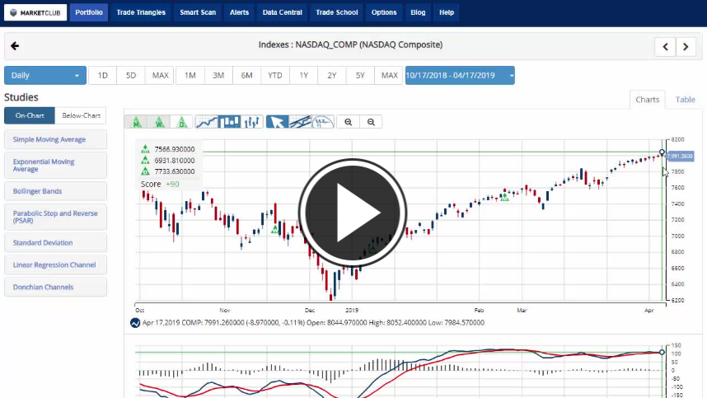
Task: Click the green Trade Triangle marker near February
Action: pyautogui.click(x=504, y=197)
